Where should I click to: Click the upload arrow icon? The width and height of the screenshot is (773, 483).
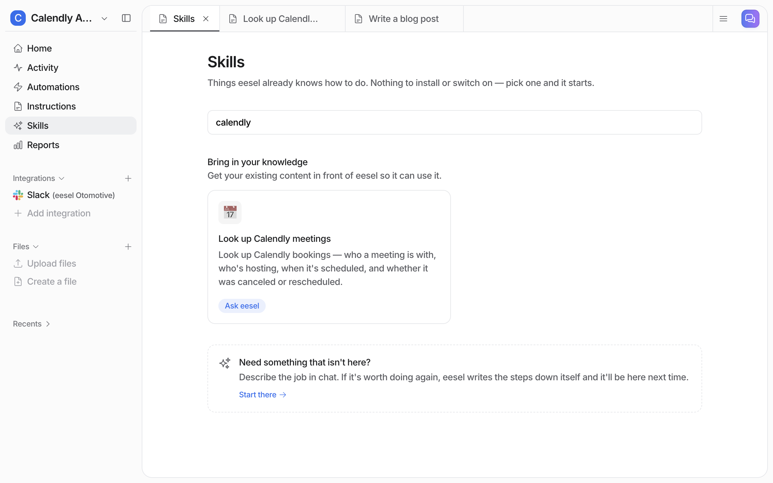pos(18,263)
